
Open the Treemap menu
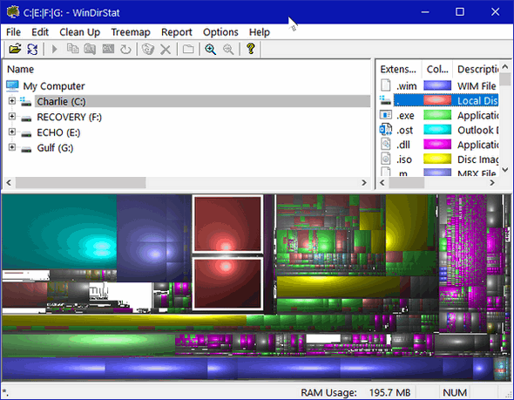coord(131,32)
